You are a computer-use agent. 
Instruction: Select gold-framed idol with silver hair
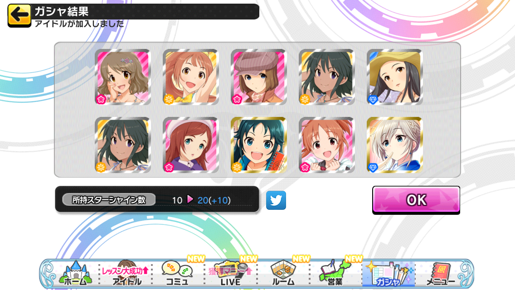coord(394,145)
